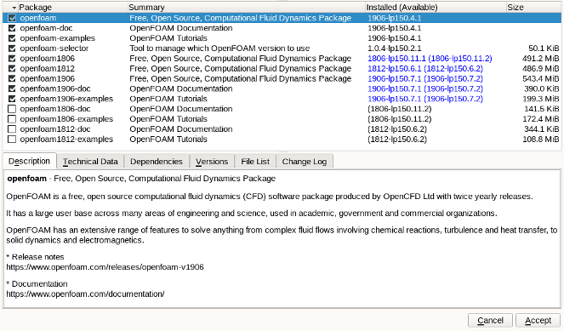The width and height of the screenshot is (564, 331).
Task: Click version 1806-lp150.11.1 (1806-lp150.11.2) of openfoam1806
Action: (430, 58)
